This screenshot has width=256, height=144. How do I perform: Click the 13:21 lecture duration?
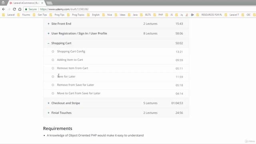(179, 52)
